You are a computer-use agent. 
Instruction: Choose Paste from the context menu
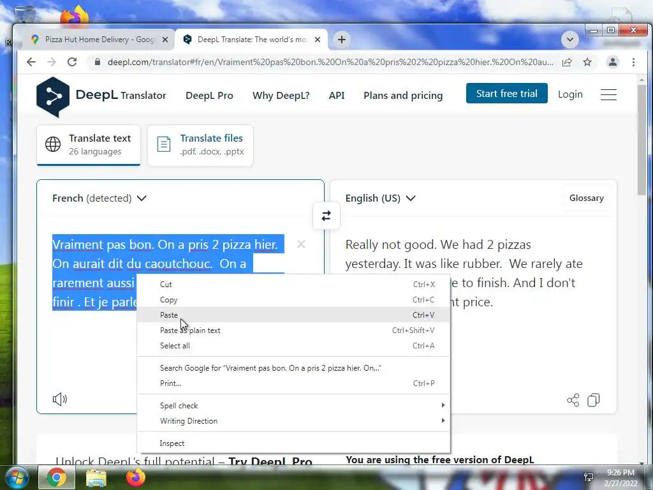(x=293, y=315)
